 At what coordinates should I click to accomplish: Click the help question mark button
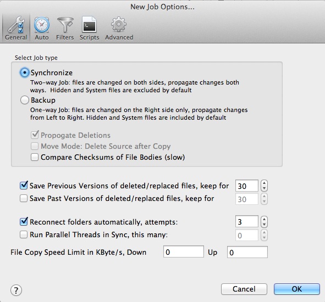16,290
